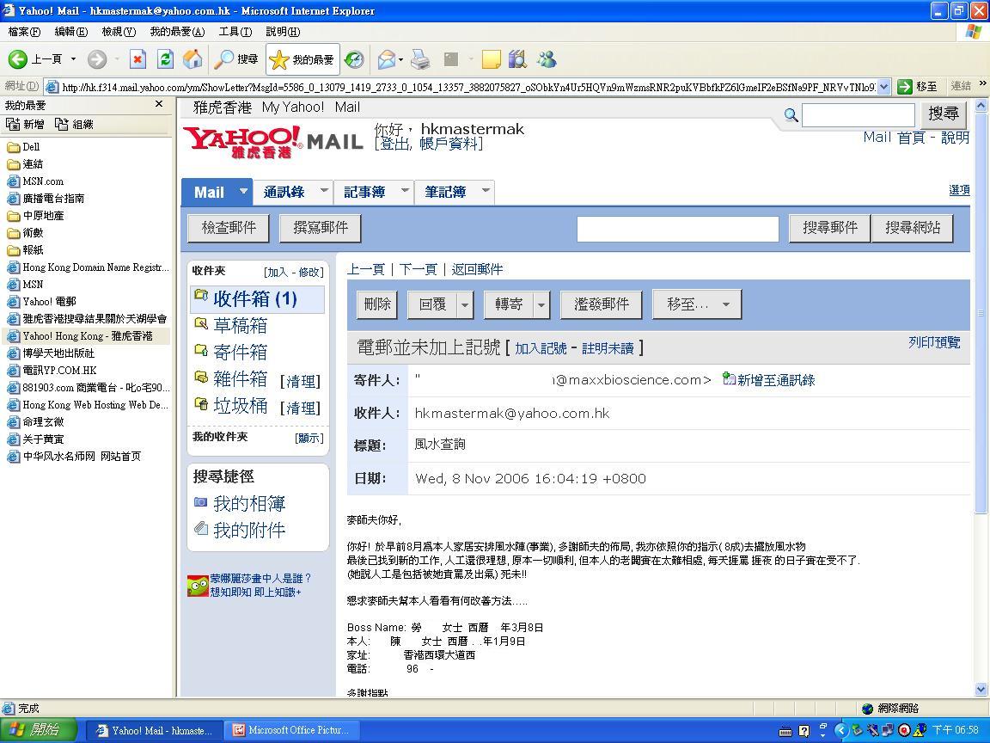Expand the Mail tab dropdown arrow

click(x=243, y=190)
